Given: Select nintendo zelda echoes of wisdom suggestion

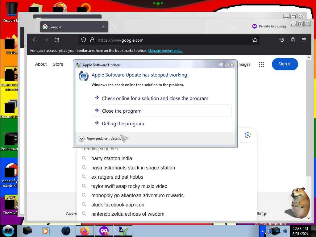Looking at the screenshot, I should [127, 214].
